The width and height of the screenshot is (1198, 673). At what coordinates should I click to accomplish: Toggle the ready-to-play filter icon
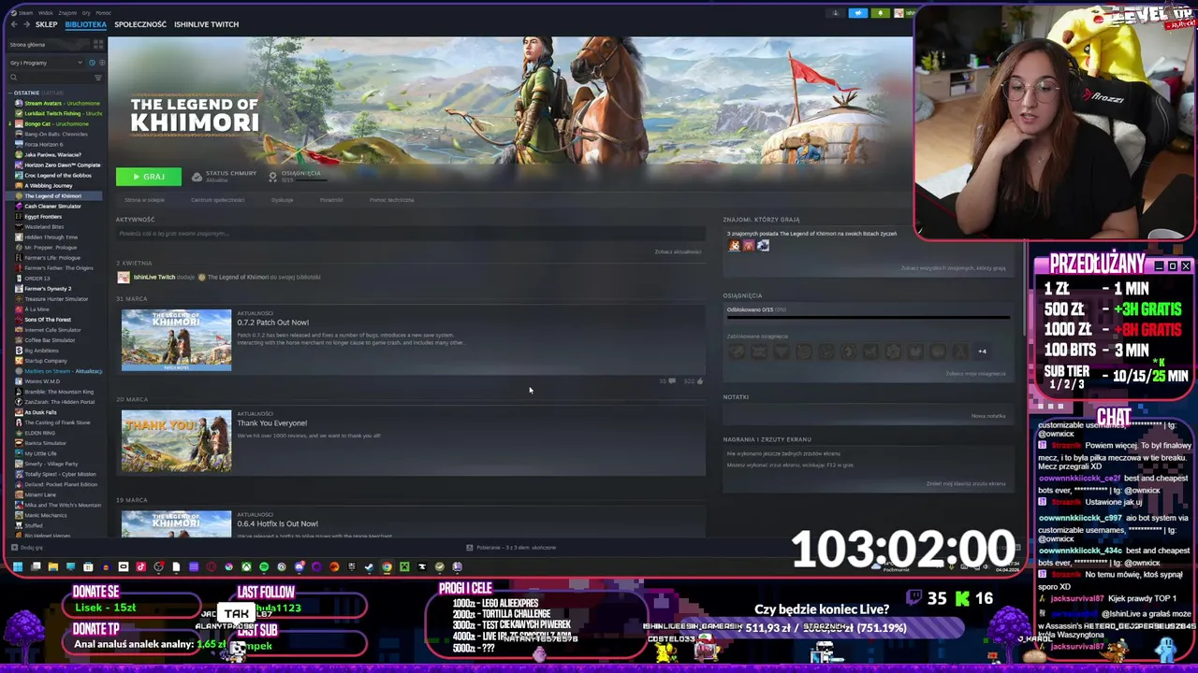pyautogui.click(x=102, y=63)
